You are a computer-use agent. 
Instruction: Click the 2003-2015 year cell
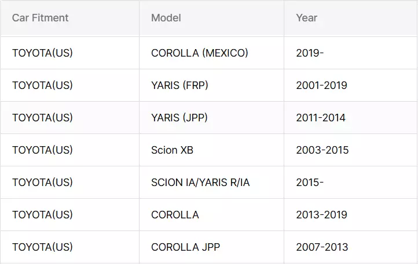[322, 150]
